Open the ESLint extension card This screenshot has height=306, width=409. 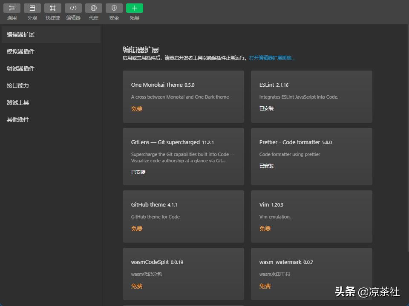click(311, 96)
